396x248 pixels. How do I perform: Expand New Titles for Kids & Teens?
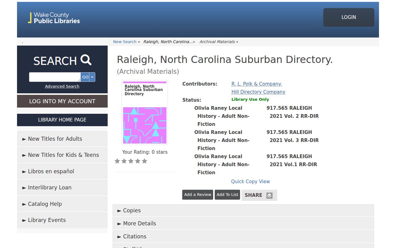[62, 155]
